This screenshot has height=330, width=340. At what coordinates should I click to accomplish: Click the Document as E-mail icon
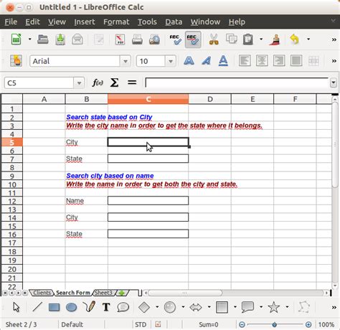77,39
